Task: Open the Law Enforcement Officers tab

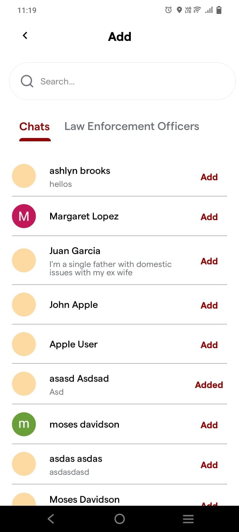Action: point(131,126)
